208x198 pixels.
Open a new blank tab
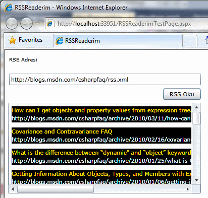(190, 41)
